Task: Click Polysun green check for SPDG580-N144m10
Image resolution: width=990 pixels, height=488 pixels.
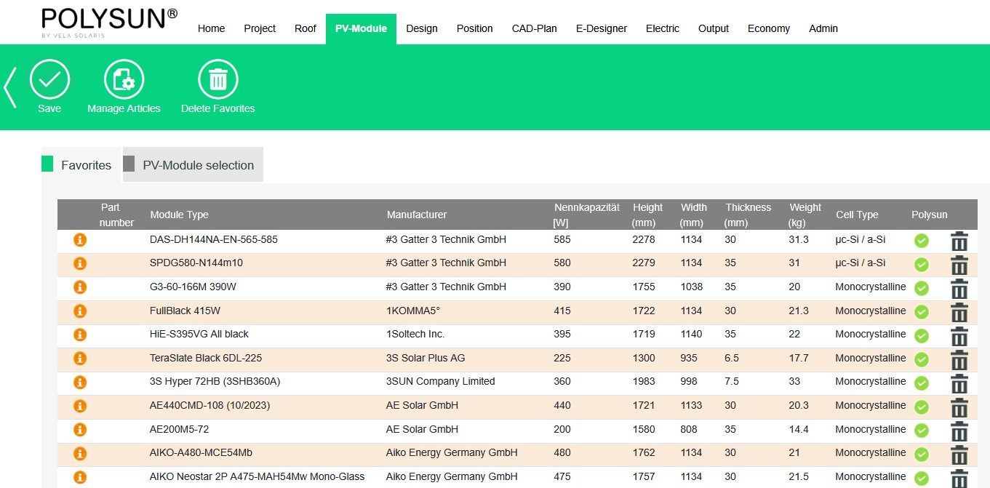Action: (921, 264)
